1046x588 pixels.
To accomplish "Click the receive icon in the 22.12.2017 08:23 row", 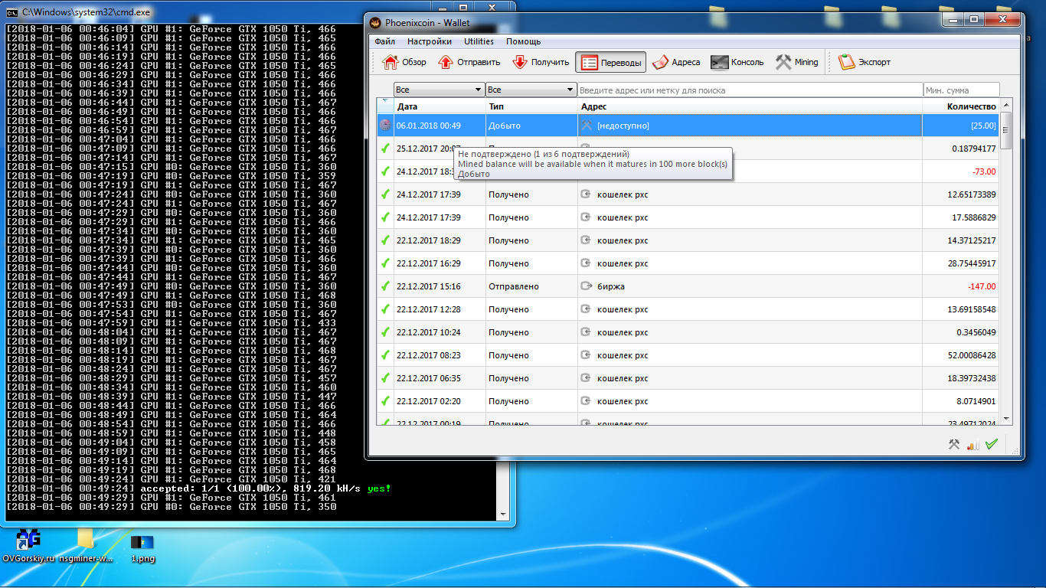I will pos(587,355).
